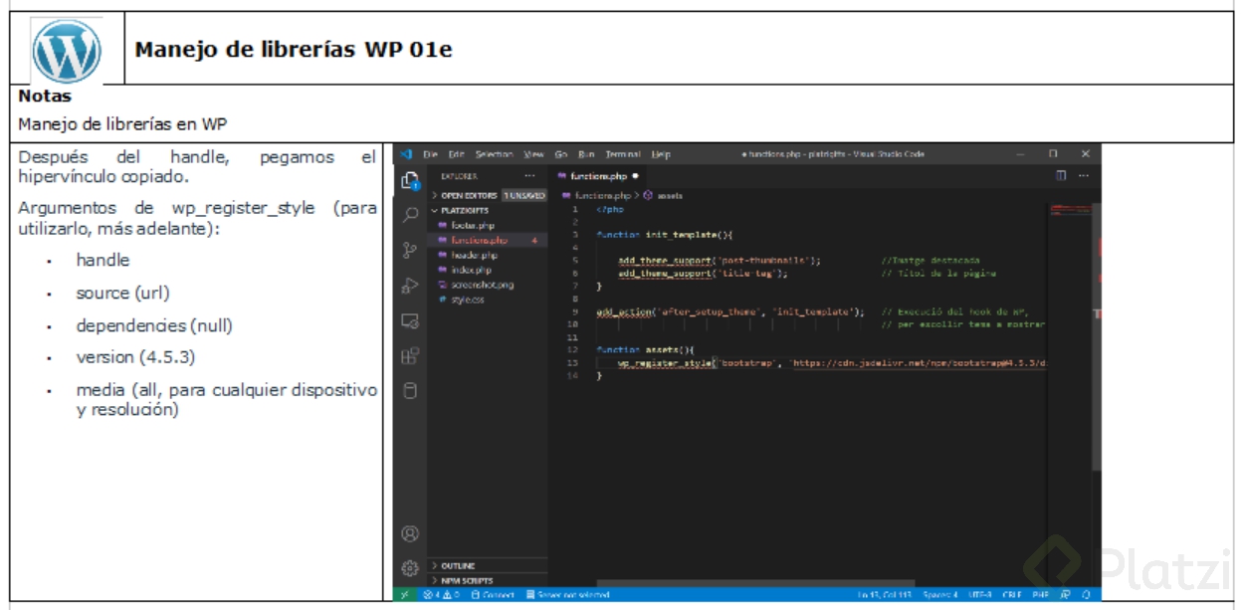
Task: Open the File menu
Action: tap(430, 154)
